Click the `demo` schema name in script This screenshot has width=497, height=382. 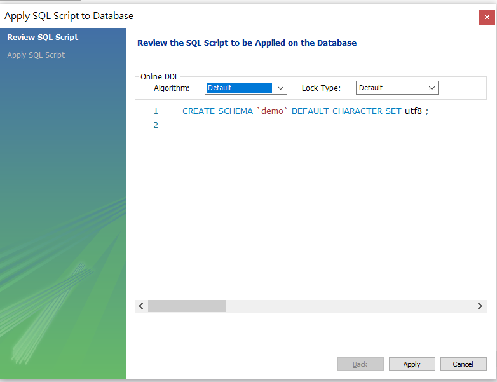(x=272, y=111)
